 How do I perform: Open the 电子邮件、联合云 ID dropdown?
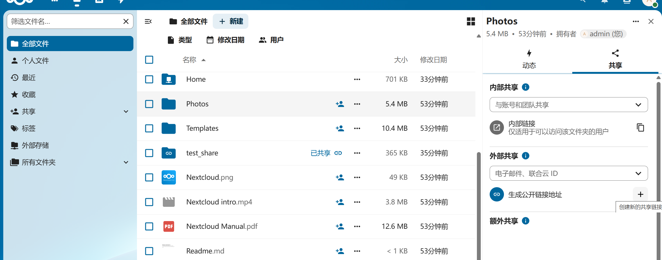568,173
